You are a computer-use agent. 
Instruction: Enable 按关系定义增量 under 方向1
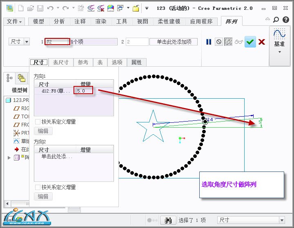coord(38,122)
